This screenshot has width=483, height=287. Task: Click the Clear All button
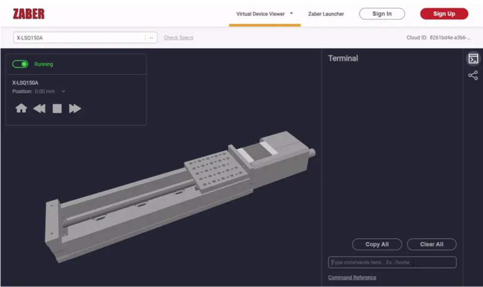point(431,244)
